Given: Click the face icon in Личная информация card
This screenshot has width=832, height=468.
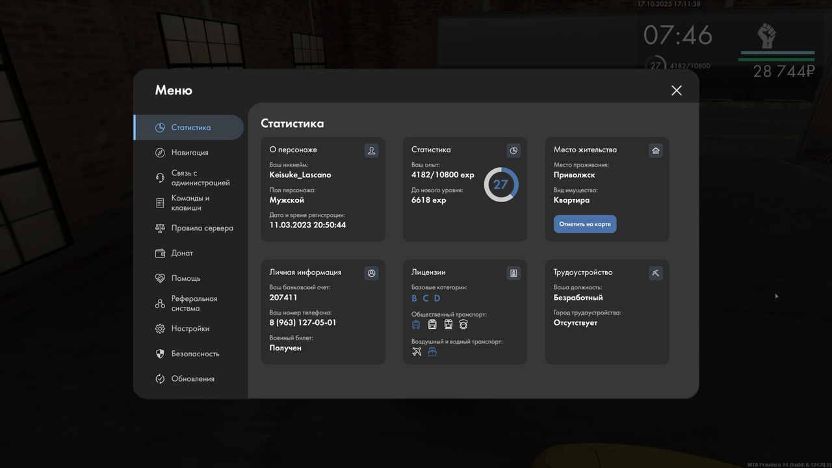Looking at the screenshot, I should click(372, 273).
